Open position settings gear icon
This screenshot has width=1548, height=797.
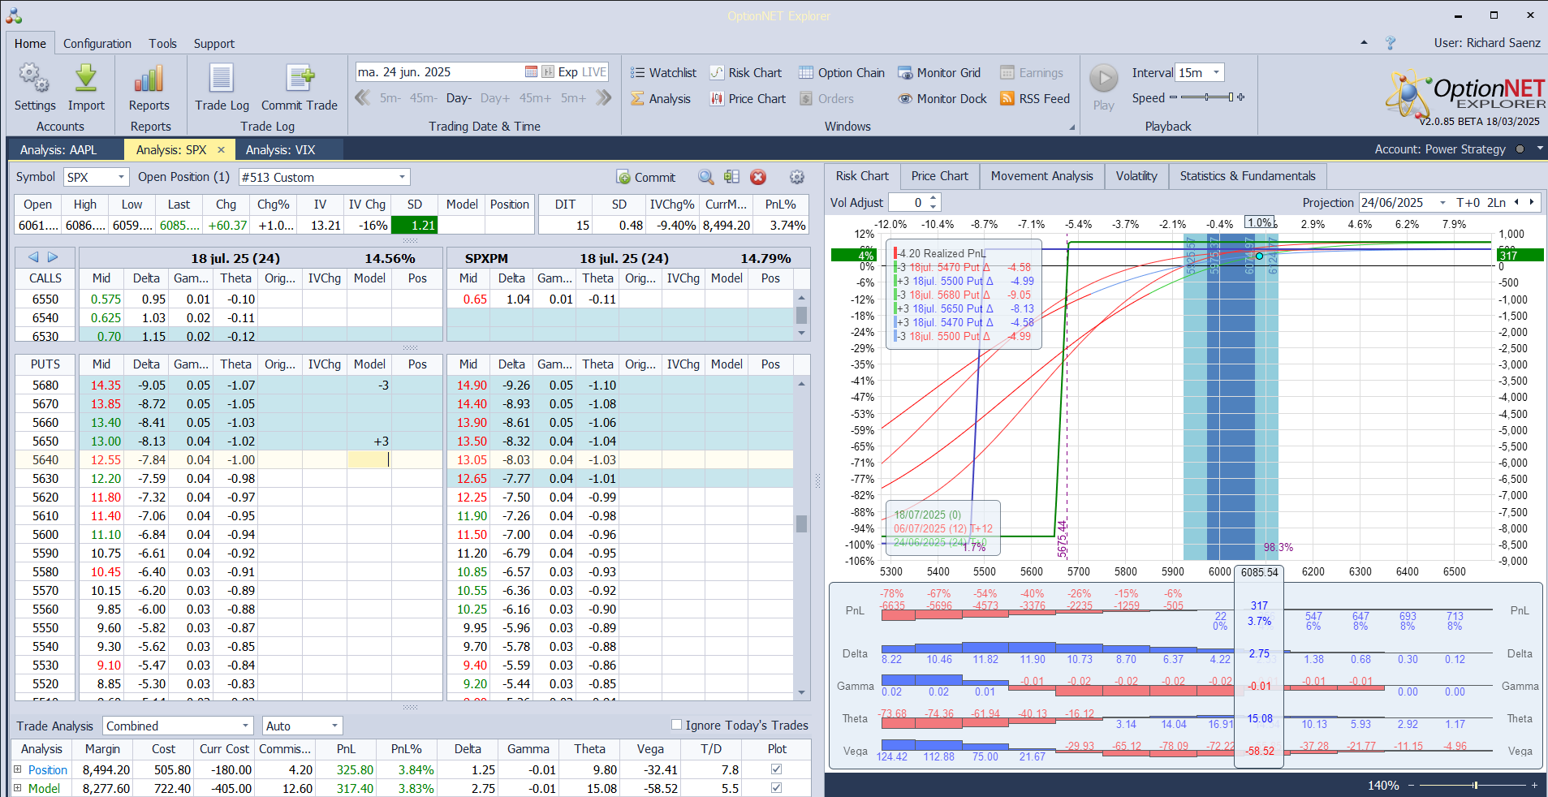tap(797, 177)
